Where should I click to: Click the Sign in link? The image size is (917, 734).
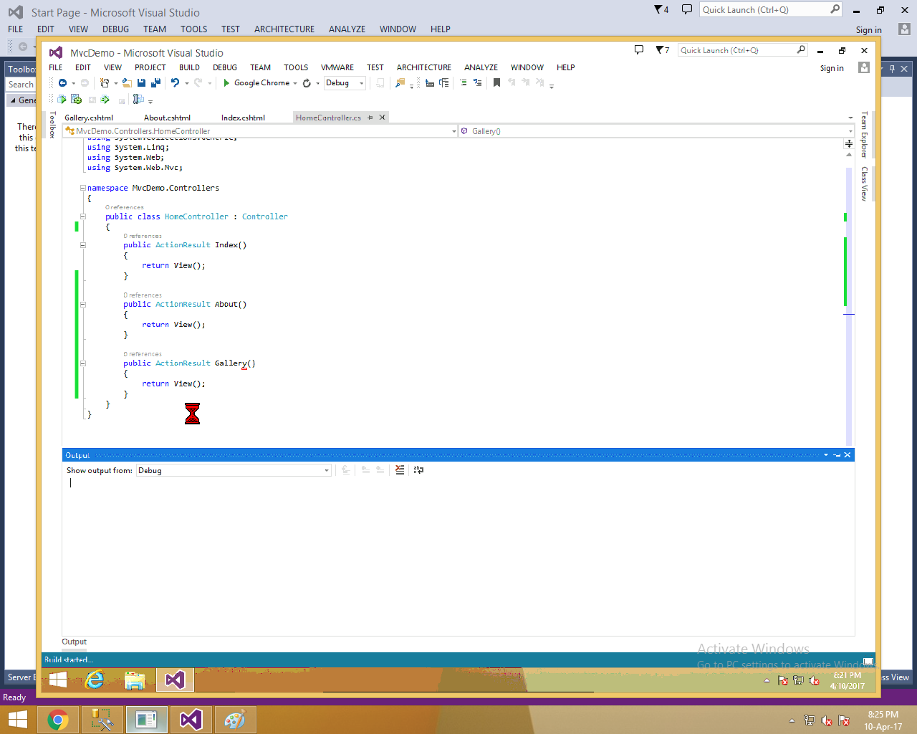pos(831,68)
